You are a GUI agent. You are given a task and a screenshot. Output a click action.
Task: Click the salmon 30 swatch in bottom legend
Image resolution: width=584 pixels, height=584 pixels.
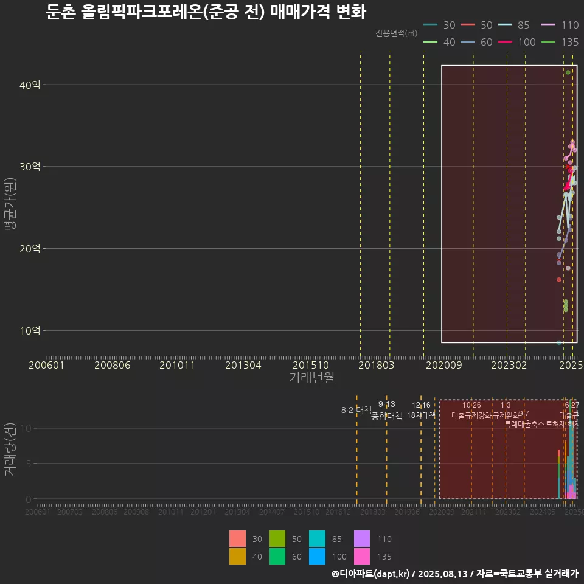pos(237,538)
